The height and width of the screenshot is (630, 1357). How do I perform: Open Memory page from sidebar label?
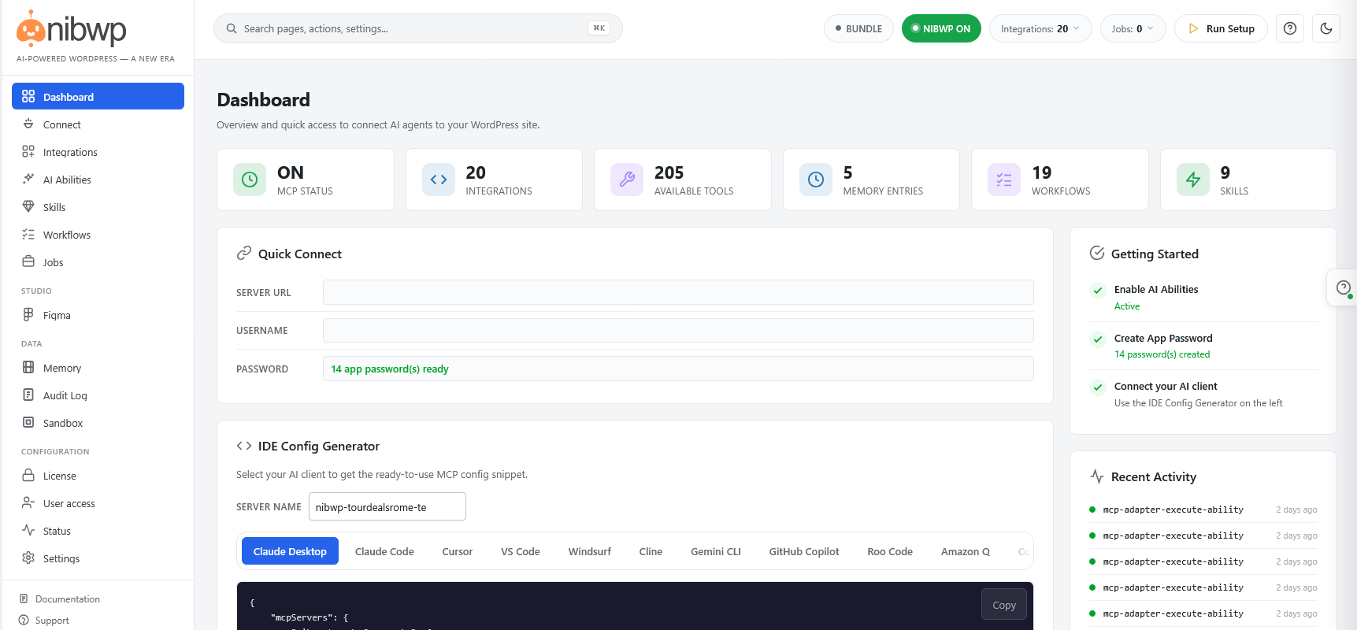pos(62,368)
